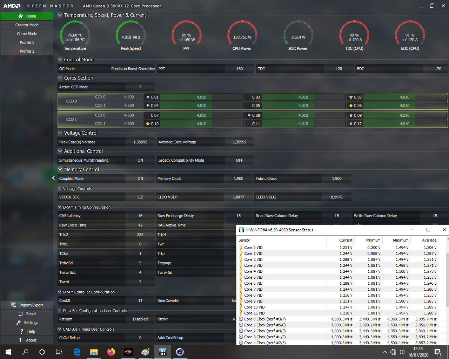Click the Active CCD Mode value
449x359 pixels.
coord(140,87)
